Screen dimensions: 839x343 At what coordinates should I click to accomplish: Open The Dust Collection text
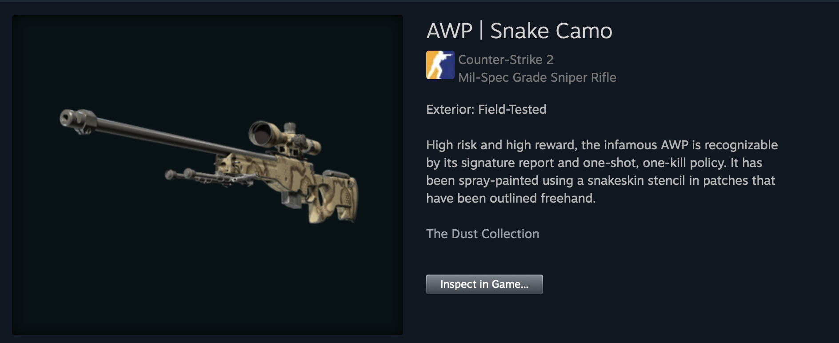point(483,234)
